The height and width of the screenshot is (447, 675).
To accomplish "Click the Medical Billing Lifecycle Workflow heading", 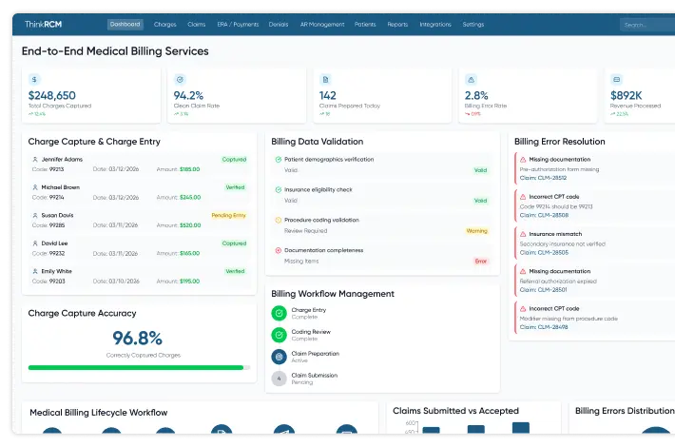I will click(99, 413).
